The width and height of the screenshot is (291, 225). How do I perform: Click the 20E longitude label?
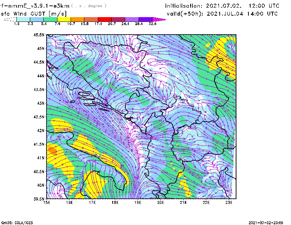pyautogui.click(x=160, y=202)
